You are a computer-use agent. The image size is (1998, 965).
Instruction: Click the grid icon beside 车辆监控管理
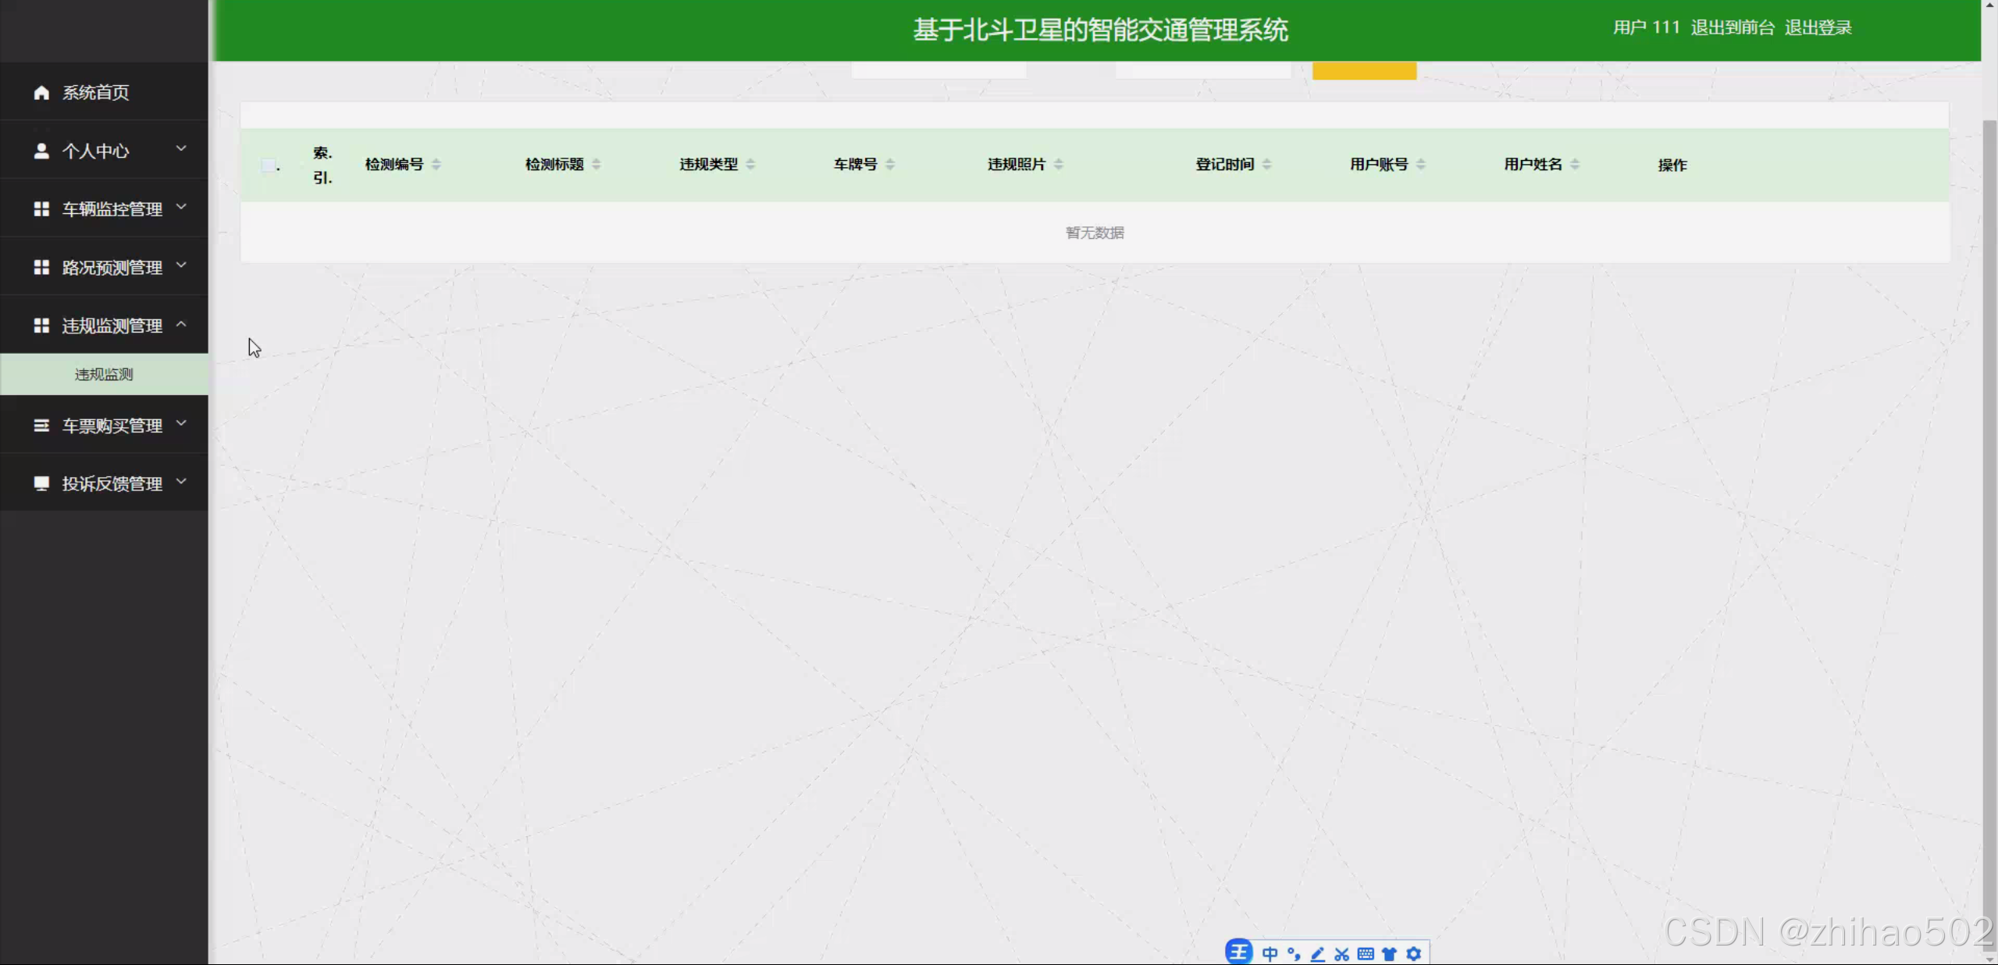[x=41, y=208]
